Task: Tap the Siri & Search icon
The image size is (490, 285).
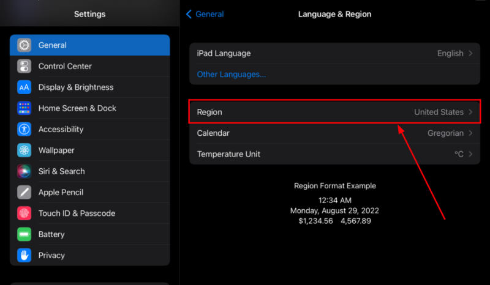Action: (24, 171)
